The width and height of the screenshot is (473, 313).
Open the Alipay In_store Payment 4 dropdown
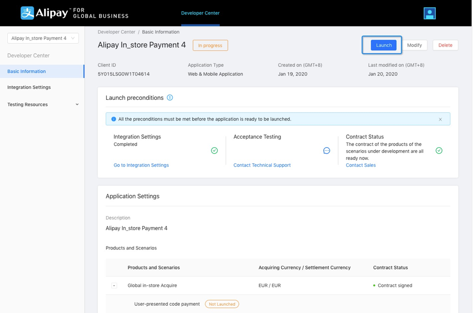43,38
